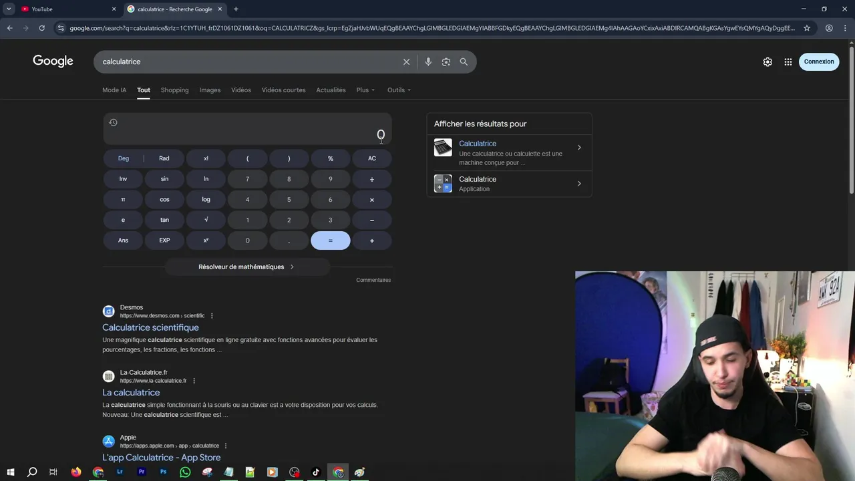Open Windows Start menu
Image resolution: width=855 pixels, height=481 pixels.
click(11, 472)
